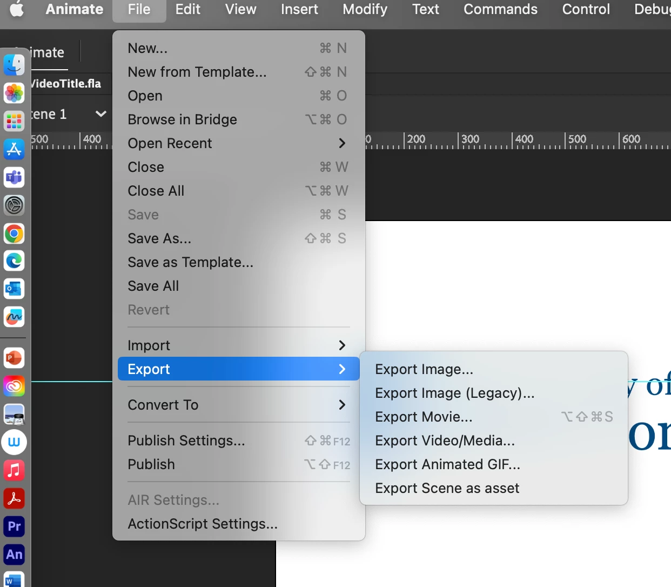
Task: Close the open File menu
Action: pyautogui.click(x=139, y=9)
